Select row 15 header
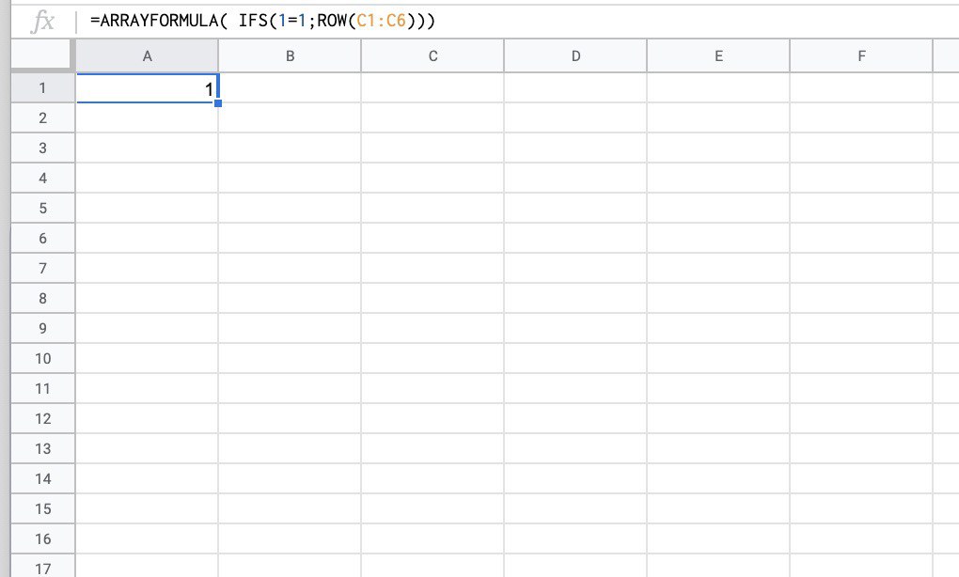Viewport: 959px width, 577px height. [x=43, y=508]
